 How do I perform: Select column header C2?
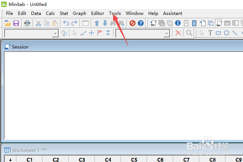56,159
